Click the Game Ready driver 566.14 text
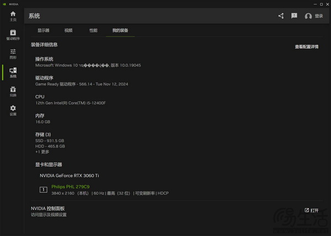Viewport: 331px width, 236px height. [x=82, y=84]
